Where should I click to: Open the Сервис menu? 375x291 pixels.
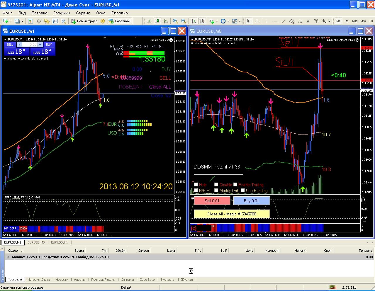point(83,13)
